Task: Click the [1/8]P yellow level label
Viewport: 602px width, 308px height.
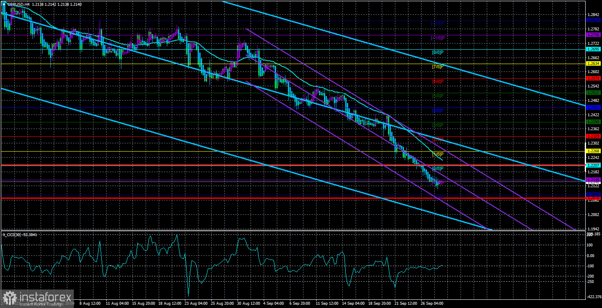Action: pyautogui.click(x=438, y=154)
